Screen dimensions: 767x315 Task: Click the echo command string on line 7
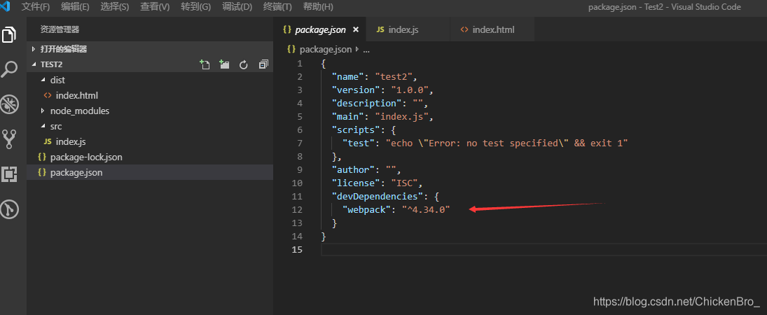click(x=506, y=143)
